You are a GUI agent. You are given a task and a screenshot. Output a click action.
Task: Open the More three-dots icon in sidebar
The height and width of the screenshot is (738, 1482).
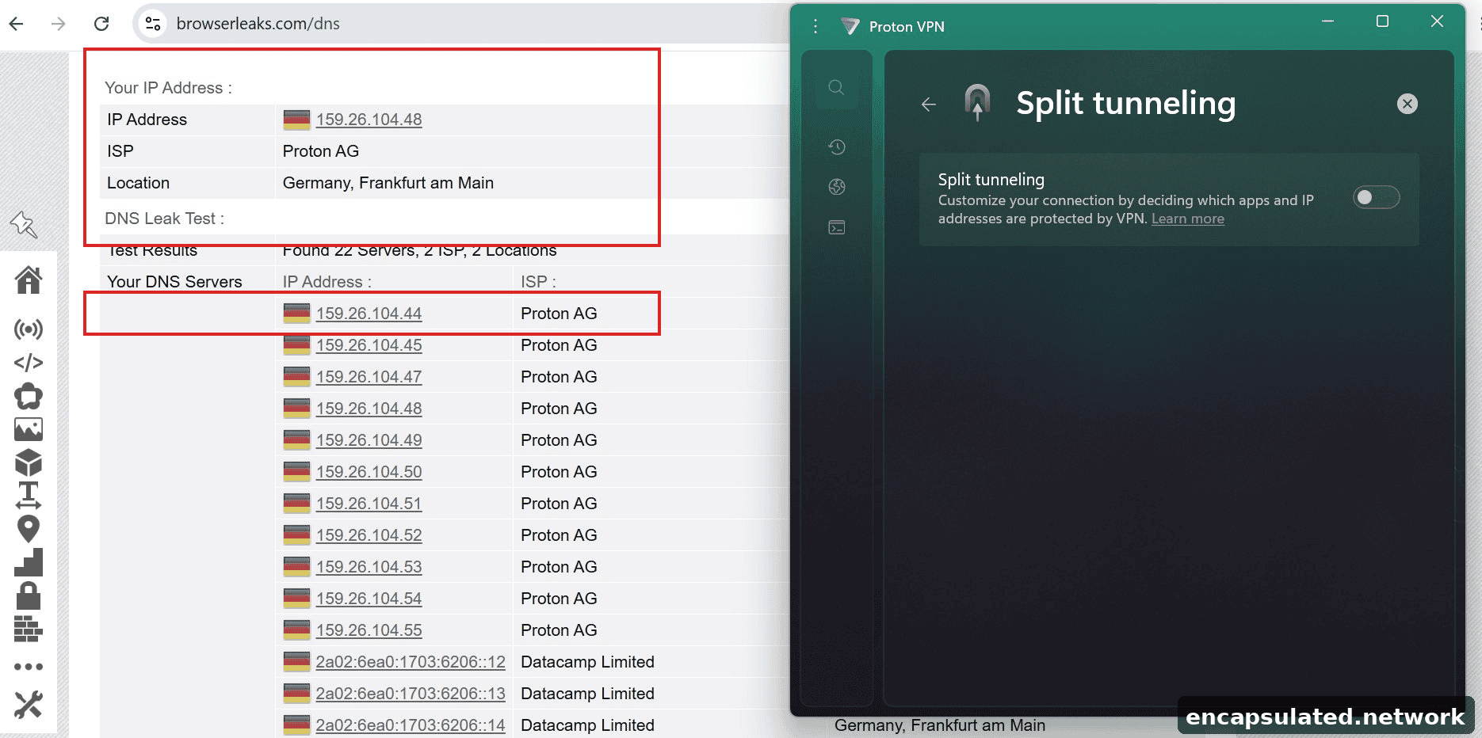click(29, 667)
